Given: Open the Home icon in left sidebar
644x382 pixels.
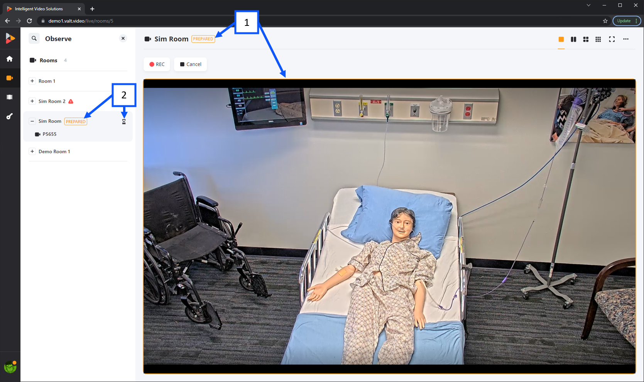Looking at the screenshot, I should tap(10, 59).
